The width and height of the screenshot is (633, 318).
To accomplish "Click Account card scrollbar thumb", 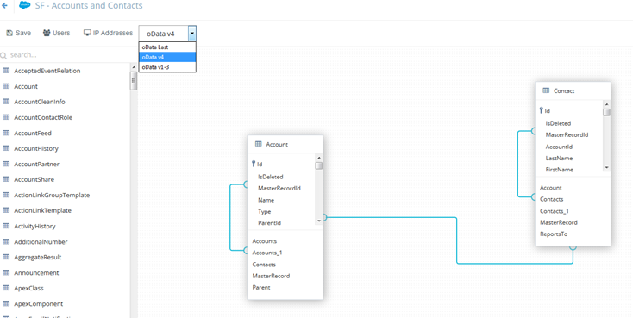I will click(x=319, y=165).
